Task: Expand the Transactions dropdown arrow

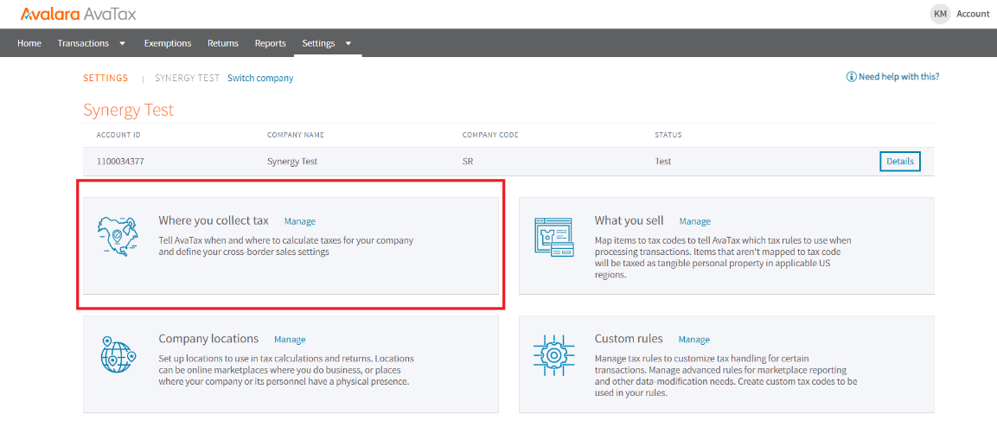Action: click(122, 43)
